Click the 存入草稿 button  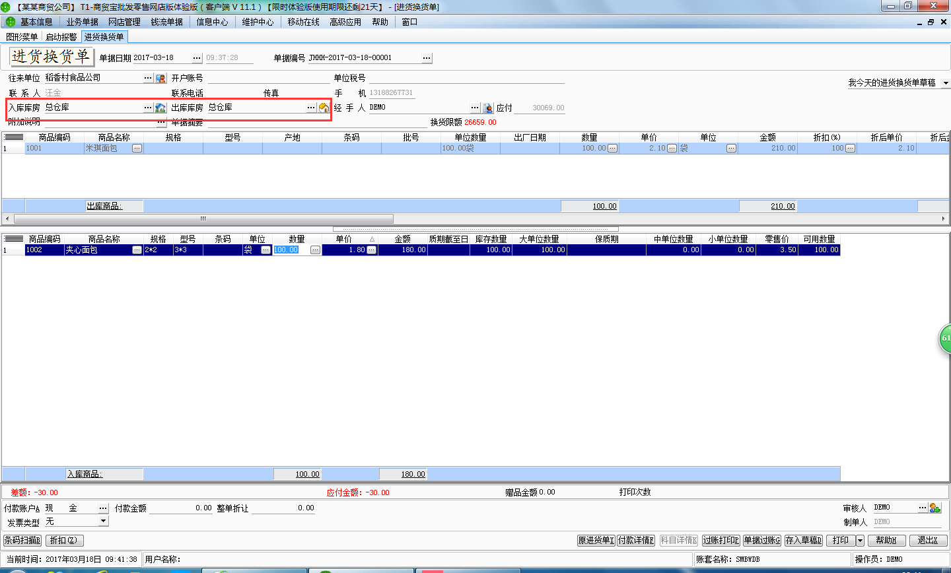click(803, 541)
